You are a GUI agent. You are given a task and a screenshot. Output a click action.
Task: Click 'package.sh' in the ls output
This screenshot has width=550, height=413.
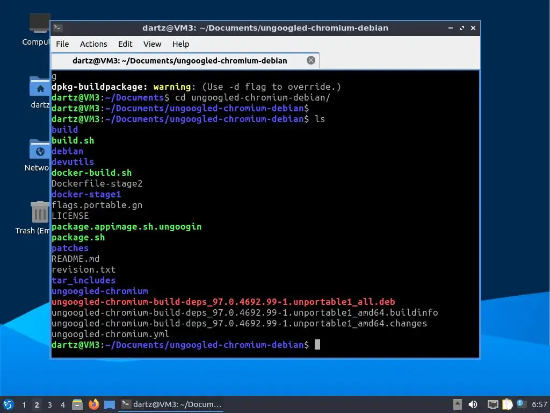(78, 237)
